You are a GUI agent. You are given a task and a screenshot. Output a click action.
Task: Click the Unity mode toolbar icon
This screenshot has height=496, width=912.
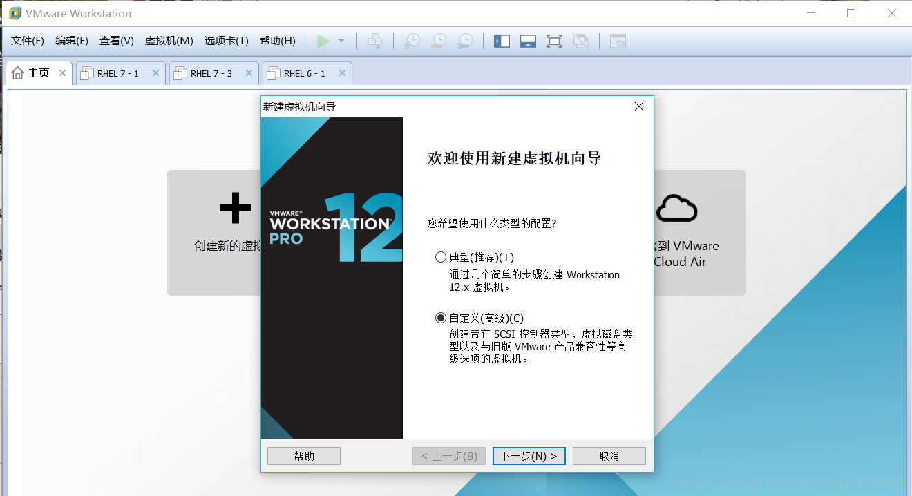pos(581,41)
